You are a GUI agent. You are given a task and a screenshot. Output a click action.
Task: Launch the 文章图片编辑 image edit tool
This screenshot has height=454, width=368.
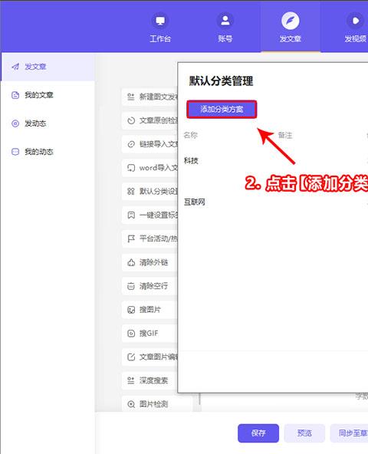tap(149, 357)
